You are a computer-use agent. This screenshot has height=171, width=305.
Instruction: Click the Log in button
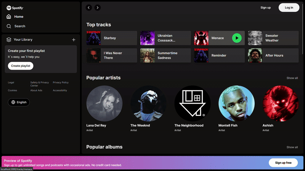289,8
